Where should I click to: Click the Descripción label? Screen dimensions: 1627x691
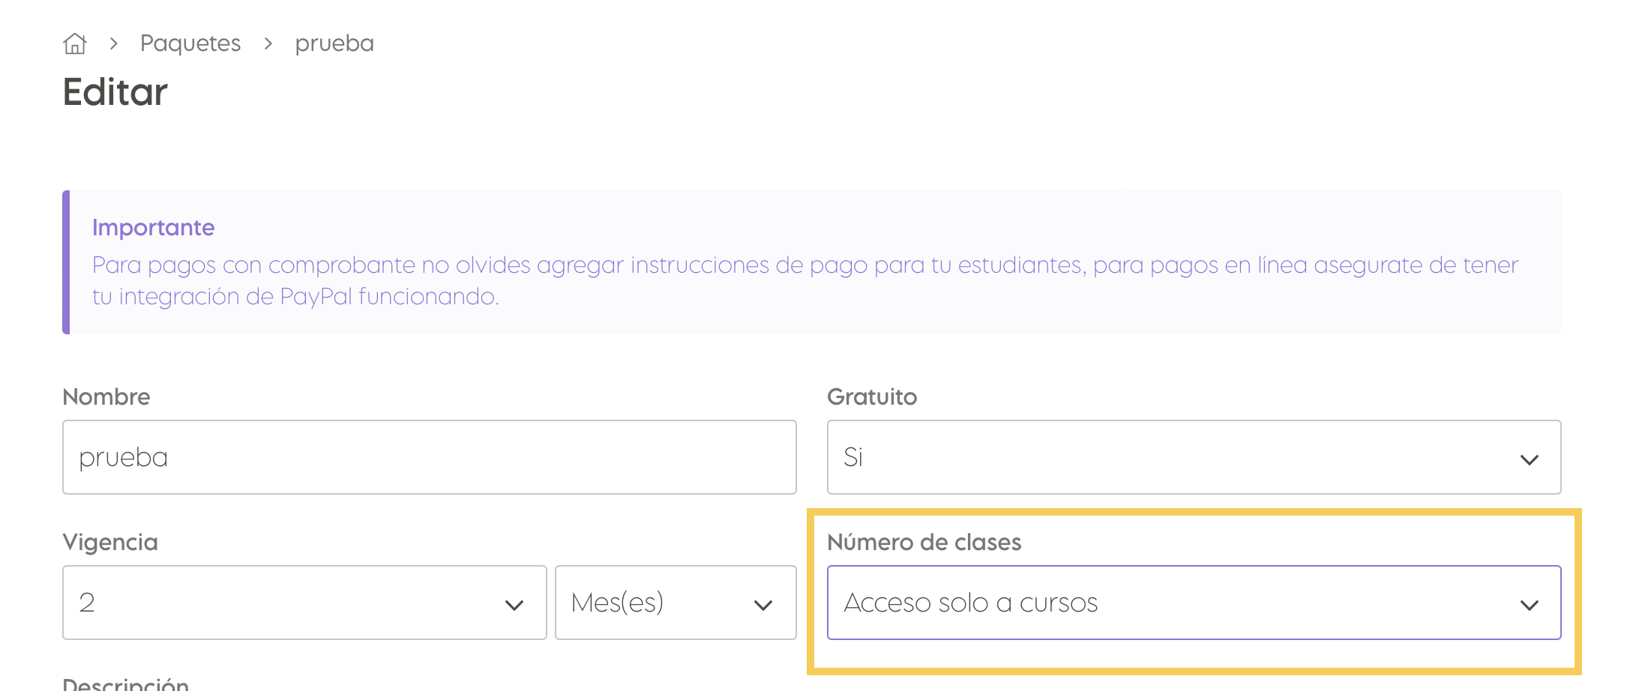(125, 684)
